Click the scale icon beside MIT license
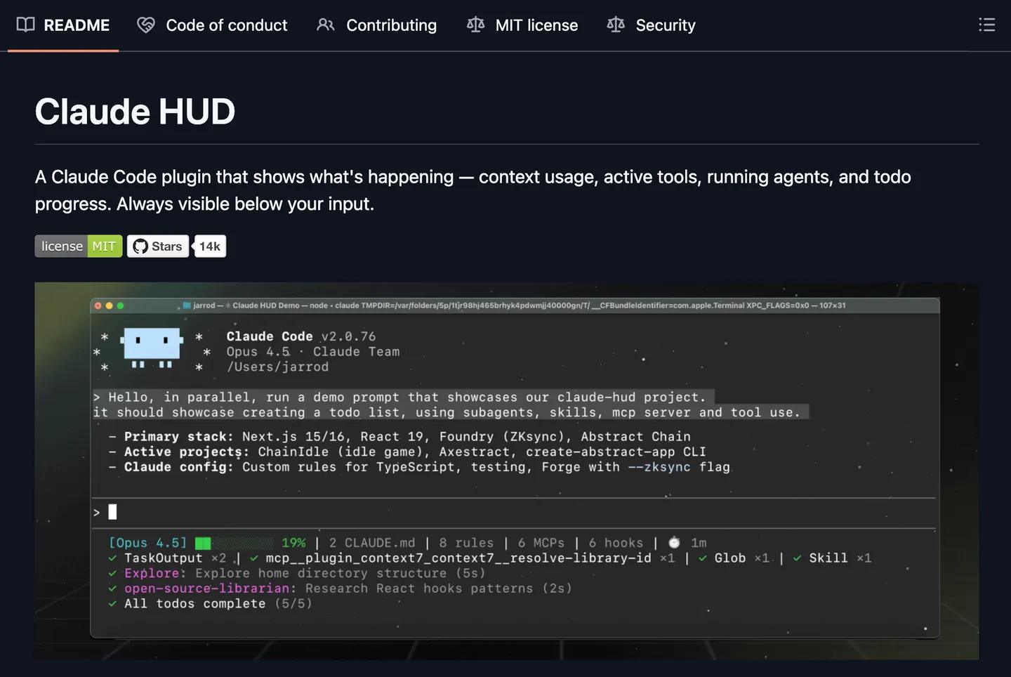The height and width of the screenshot is (677, 1011). pos(475,25)
